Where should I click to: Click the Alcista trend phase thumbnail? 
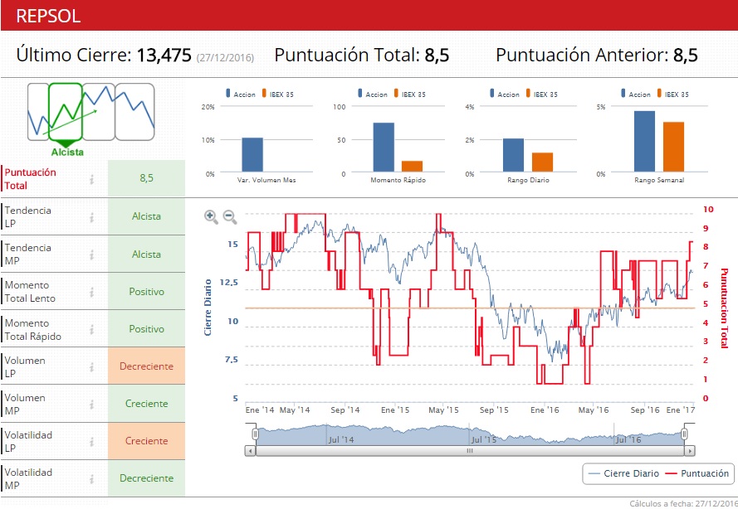click(x=66, y=112)
